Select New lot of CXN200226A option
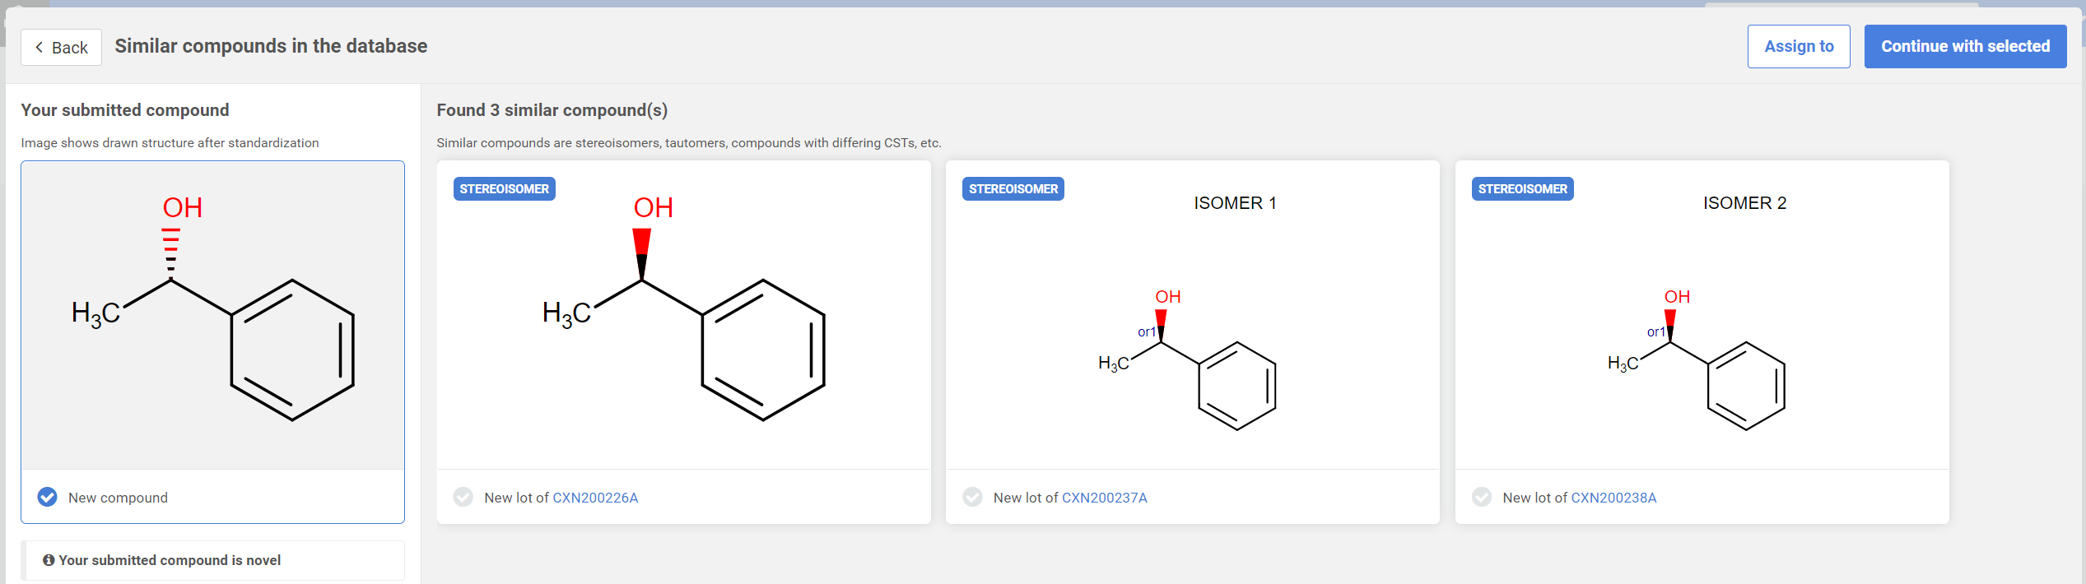The width and height of the screenshot is (2086, 584). [x=463, y=498]
